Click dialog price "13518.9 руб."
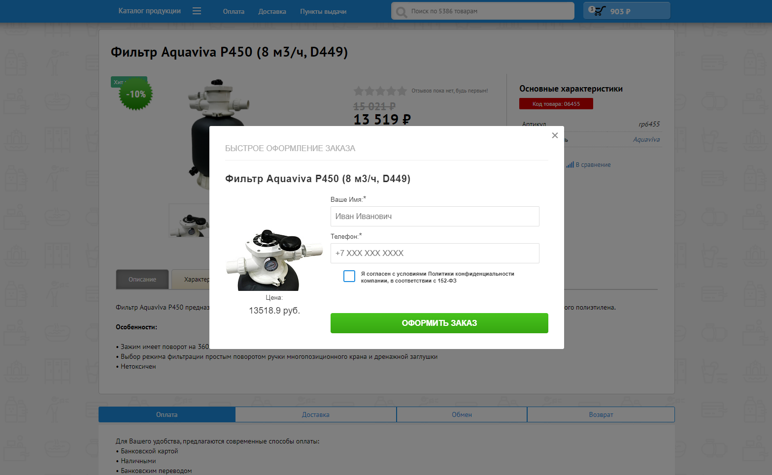 [274, 311]
